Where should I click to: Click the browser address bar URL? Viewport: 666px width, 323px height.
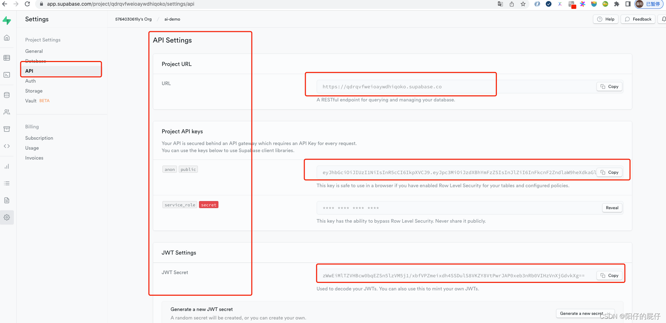pos(121,4)
